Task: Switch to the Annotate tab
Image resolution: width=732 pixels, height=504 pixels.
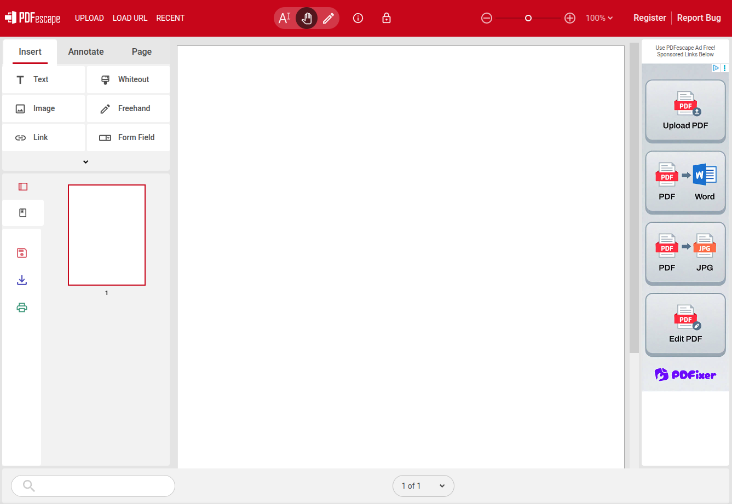Action: pos(86,51)
